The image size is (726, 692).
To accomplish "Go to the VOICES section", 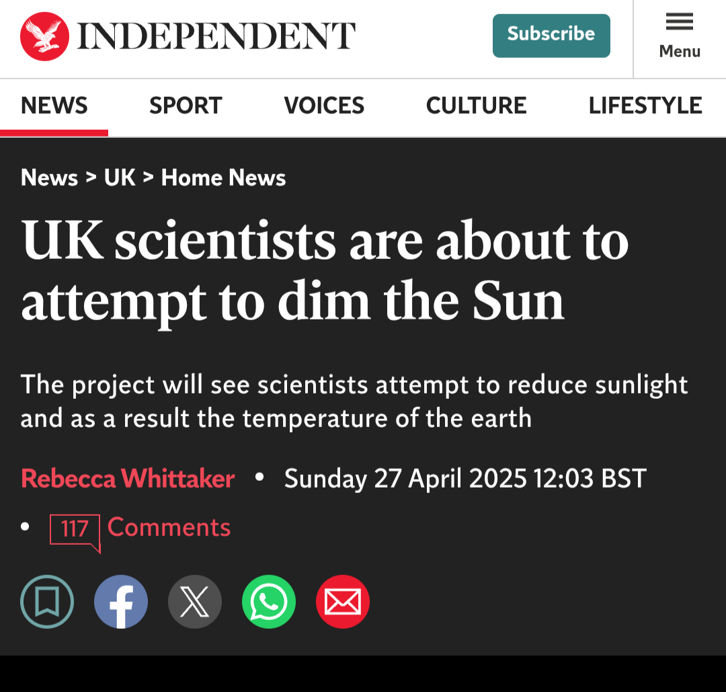I will point(324,106).
